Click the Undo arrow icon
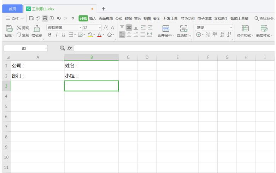The image size is (276, 173). point(59,18)
